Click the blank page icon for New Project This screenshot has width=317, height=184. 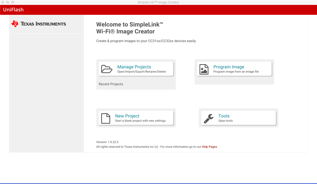(x=106, y=118)
